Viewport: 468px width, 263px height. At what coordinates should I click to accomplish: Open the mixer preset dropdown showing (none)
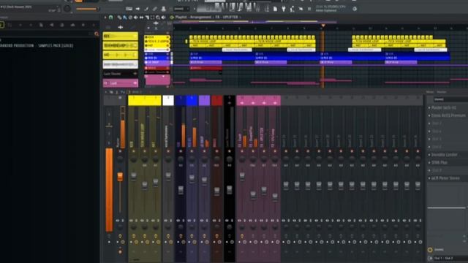point(450,99)
